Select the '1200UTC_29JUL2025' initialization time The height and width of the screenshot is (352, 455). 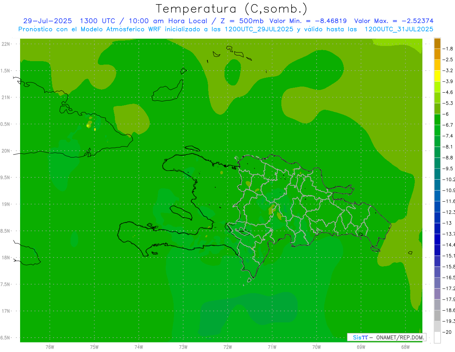[x=259, y=29]
